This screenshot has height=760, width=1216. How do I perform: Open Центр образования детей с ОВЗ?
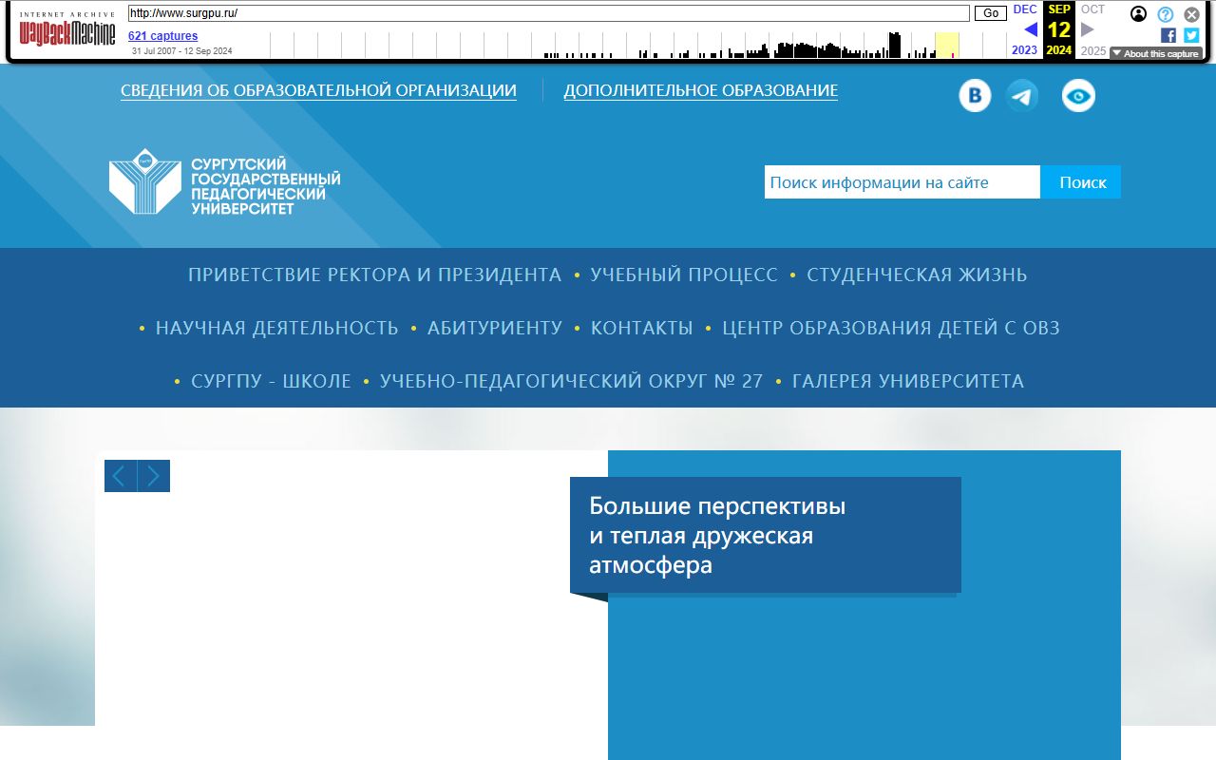[x=891, y=328]
